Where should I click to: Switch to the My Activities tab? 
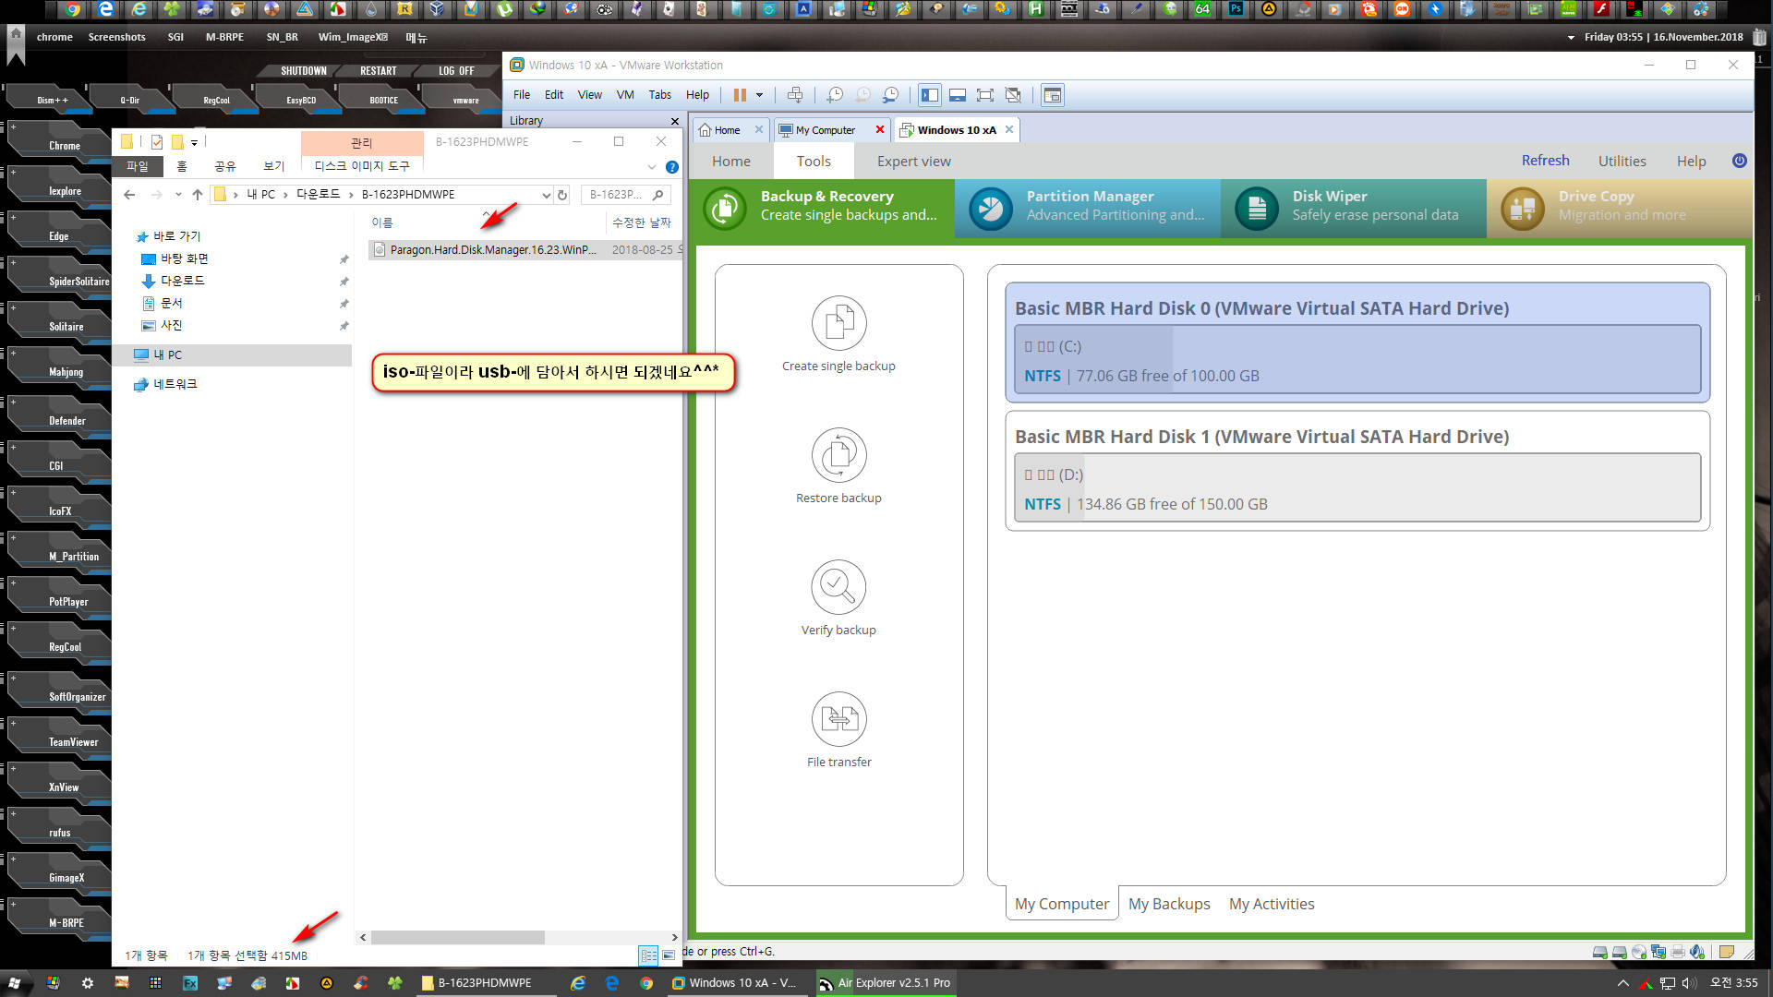pos(1272,904)
